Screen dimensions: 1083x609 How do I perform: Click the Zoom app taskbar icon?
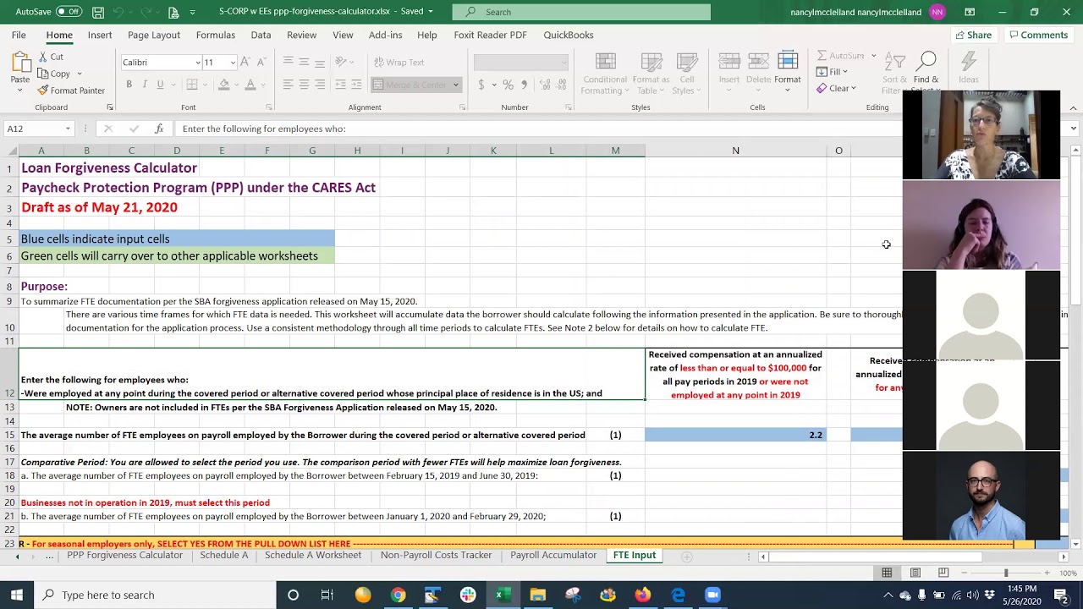click(x=712, y=595)
